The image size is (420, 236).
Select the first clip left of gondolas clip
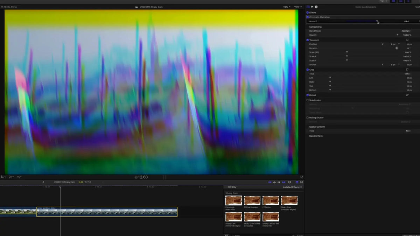(x=18, y=212)
